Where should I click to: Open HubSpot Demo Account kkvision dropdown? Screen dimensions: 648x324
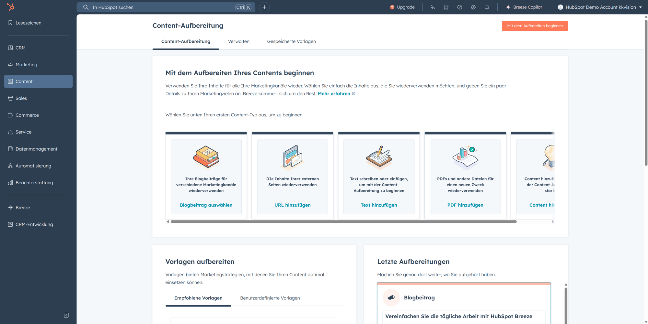coord(600,7)
